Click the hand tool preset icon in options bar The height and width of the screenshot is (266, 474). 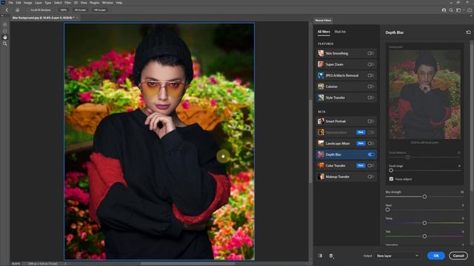(x=17, y=10)
